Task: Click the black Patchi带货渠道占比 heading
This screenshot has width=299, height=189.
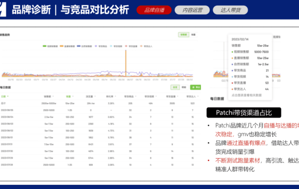Action: tap(244, 113)
